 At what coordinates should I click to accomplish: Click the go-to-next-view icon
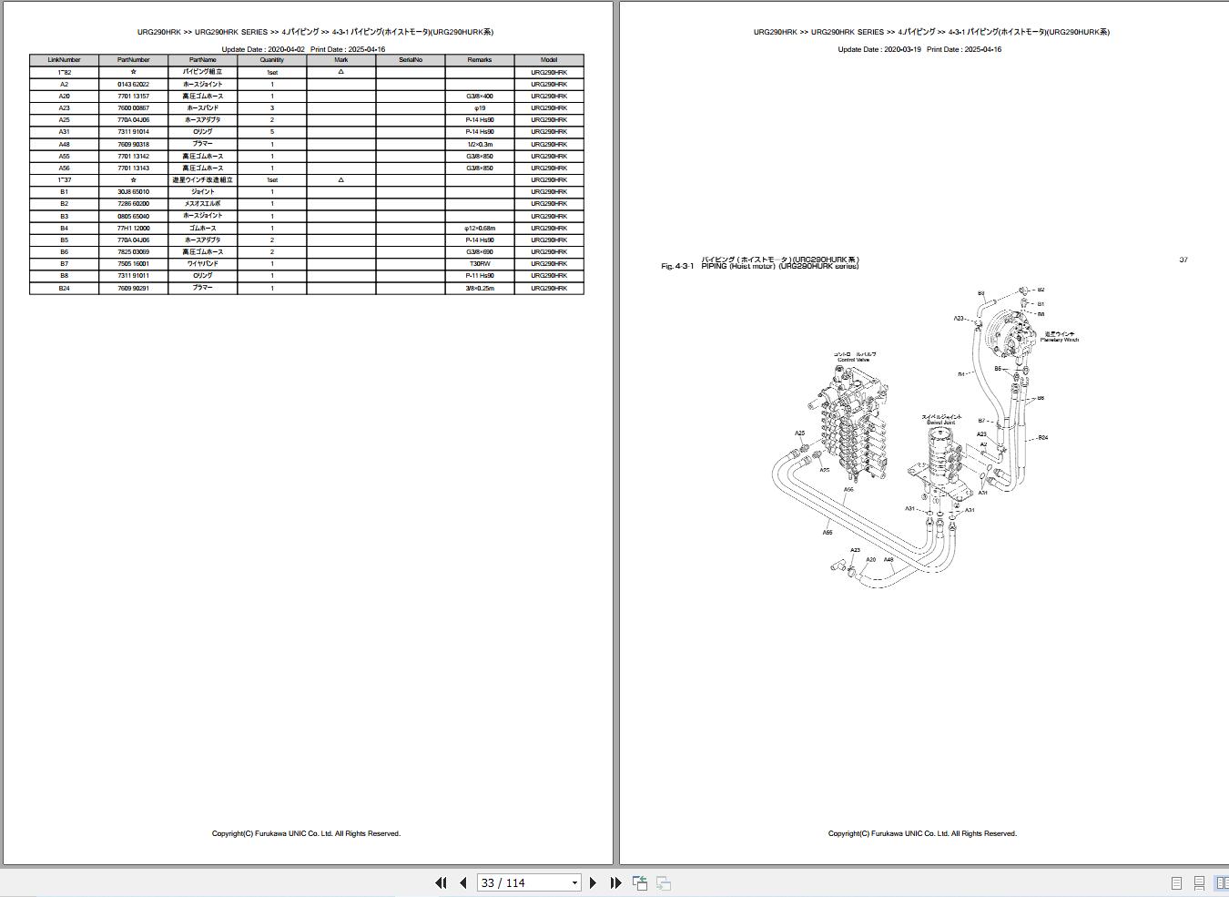point(664,882)
